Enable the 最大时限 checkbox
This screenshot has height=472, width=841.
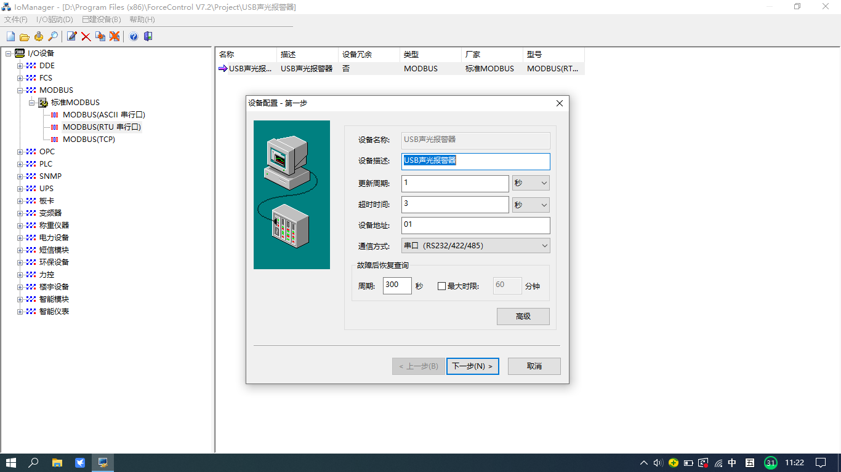(441, 286)
